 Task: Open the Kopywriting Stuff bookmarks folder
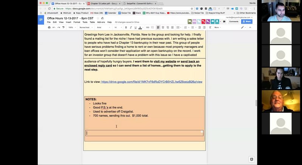coord(215,13)
